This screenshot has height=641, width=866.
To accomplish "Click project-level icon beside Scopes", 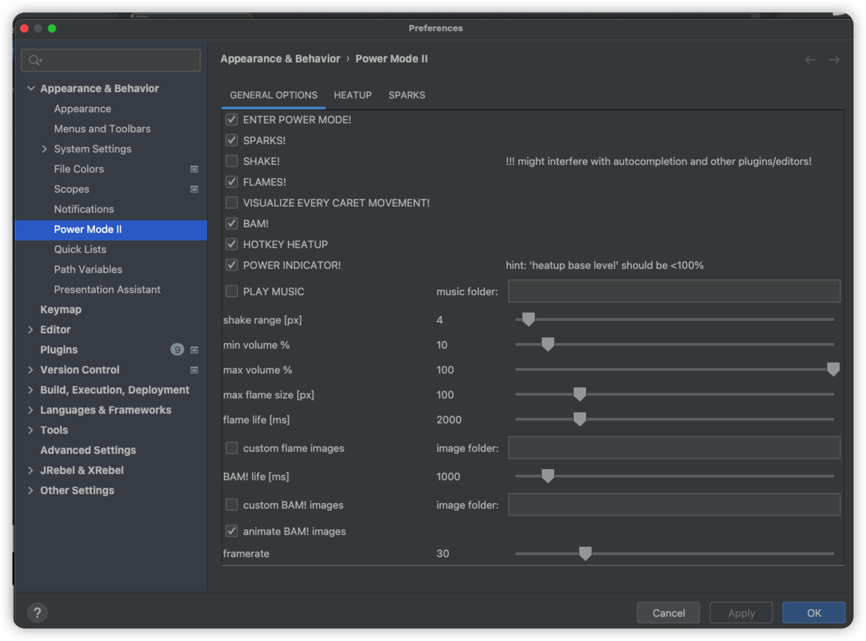I will click(x=194, y=189).
